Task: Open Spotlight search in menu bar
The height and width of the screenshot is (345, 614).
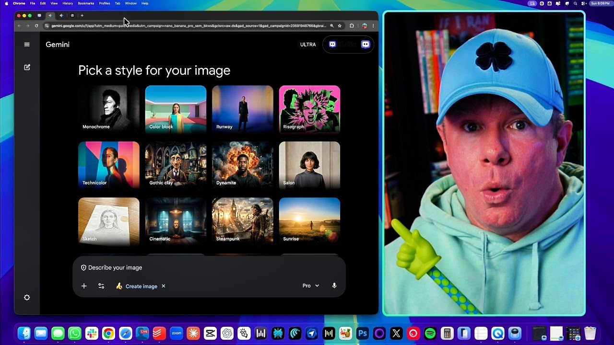Action: (x=575, y=3)
